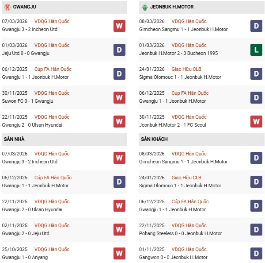Click the Jeonbuk H.Motor club logo icon
265x263 pixels.
pyautogui.click(x=145, y=7)
